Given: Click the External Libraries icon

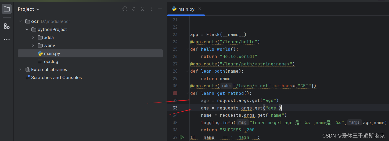Looking at the screenshot, I should click(x=28, y=69).
